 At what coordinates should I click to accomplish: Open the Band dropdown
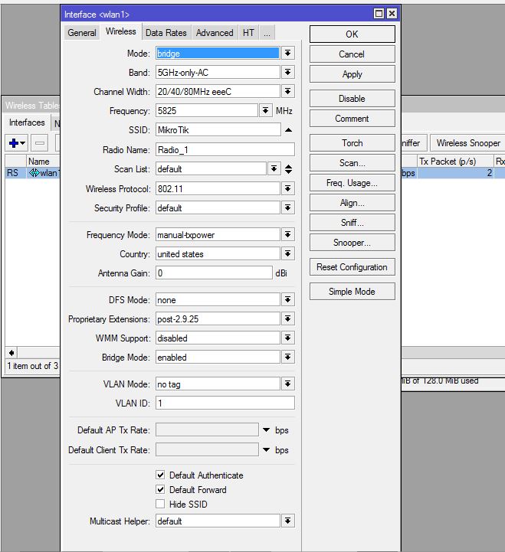[x=288, y=73]
